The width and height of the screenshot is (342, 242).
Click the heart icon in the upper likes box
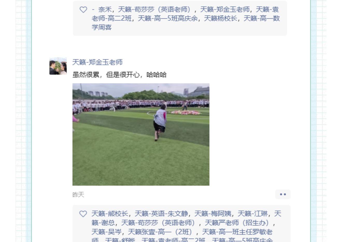83,10
